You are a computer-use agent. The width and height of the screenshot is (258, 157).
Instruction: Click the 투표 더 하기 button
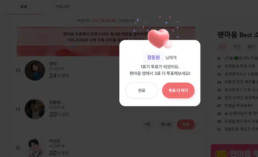click(x=178, y=90)
